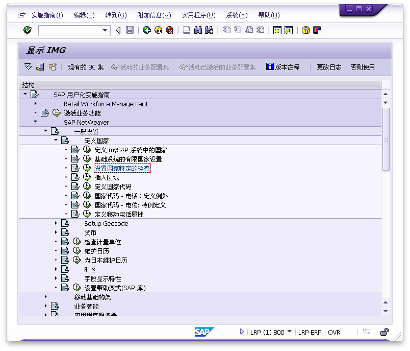410x351 pixels.
Task: Expand the 业务智能 node
Action: (46, 306)
